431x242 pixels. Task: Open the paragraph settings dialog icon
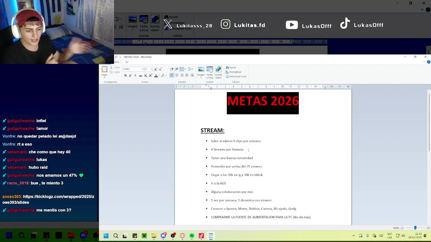(192, 76)
